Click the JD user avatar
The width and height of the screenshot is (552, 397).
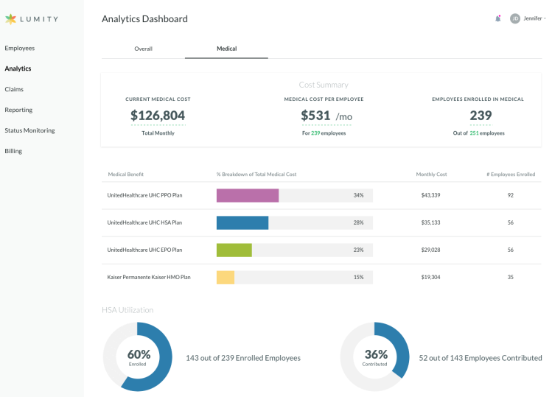(x=515, y=18)
